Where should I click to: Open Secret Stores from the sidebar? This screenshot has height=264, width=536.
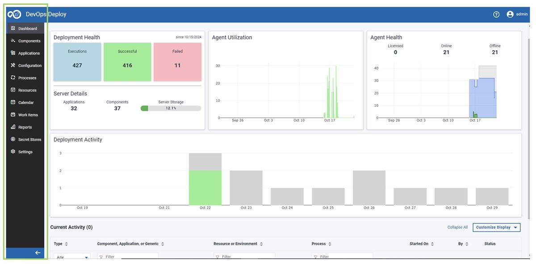point(13,139)
